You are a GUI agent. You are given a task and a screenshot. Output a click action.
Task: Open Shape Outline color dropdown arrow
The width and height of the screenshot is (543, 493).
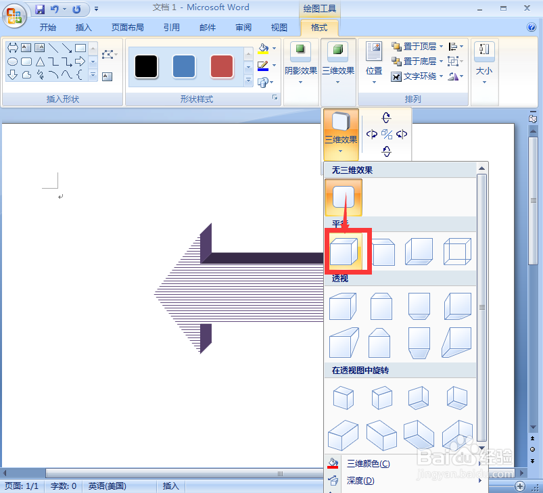[275, 65]
